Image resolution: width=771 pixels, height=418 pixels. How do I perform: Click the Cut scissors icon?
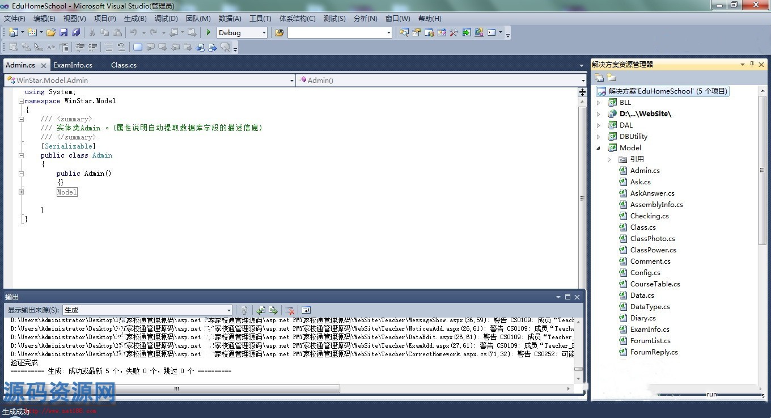(x=92, y=32)
